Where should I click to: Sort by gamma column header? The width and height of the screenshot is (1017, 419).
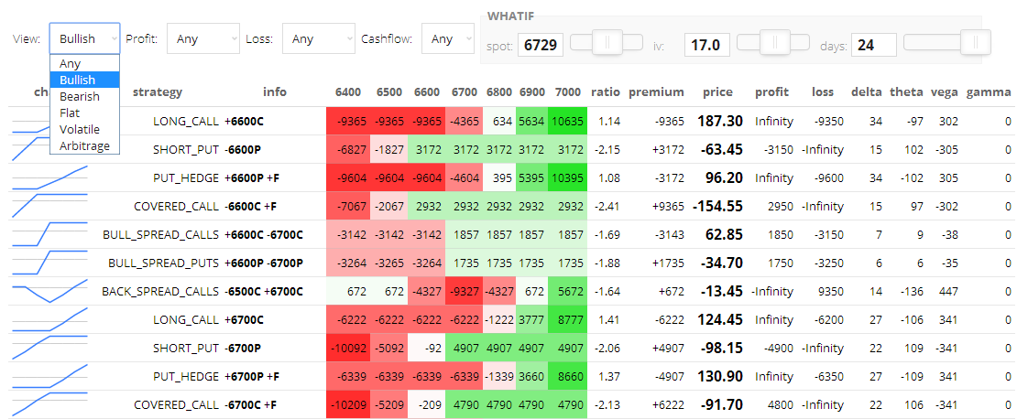click(x=989, y=92)
